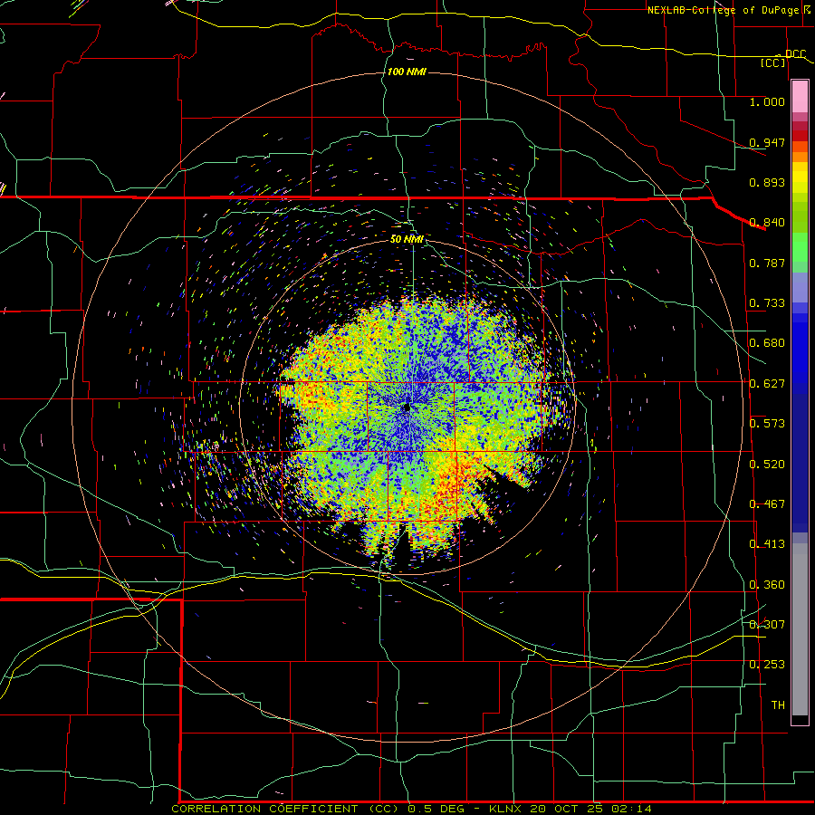Click the 20 OCT 25 date text
This screenshot has width=815, height=815.
(x=566, y=809)
